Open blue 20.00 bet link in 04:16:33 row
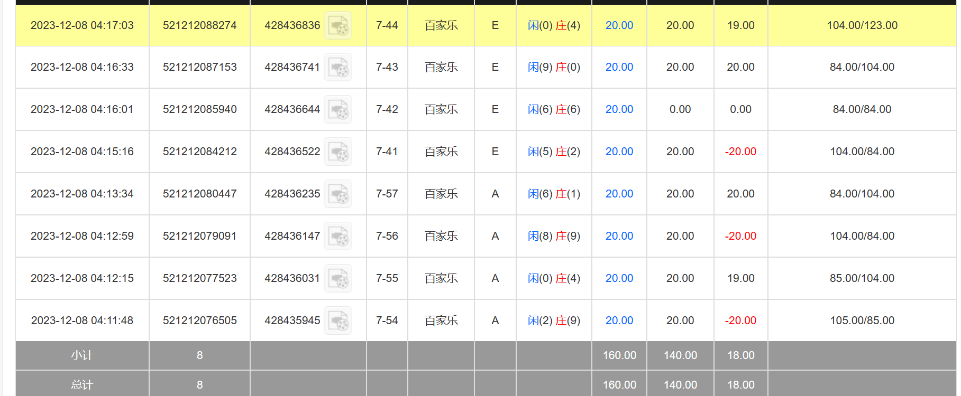961x396 pixels. [x=619, y=67]
